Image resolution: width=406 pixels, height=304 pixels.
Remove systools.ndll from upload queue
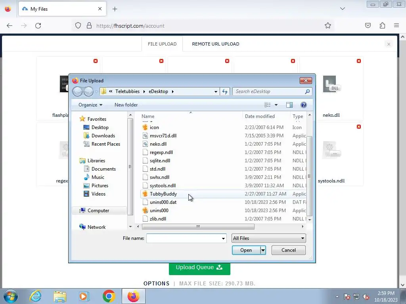pos(358,127)
